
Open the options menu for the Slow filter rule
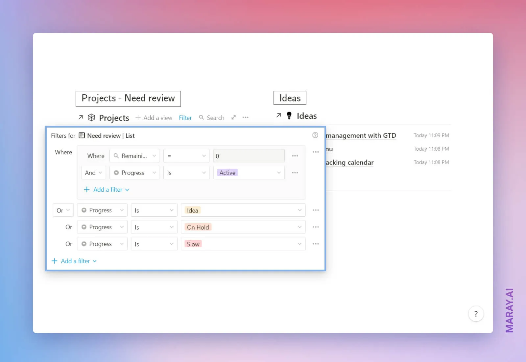click(x=316, y=244)
